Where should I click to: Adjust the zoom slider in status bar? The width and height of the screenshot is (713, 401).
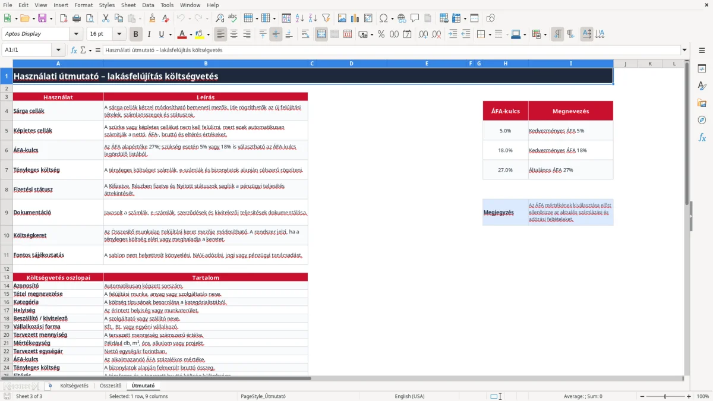tap(665, 396)
